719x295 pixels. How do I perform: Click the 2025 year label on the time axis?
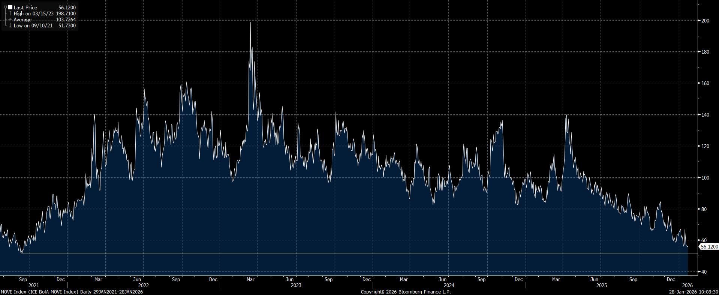(602, 285)
